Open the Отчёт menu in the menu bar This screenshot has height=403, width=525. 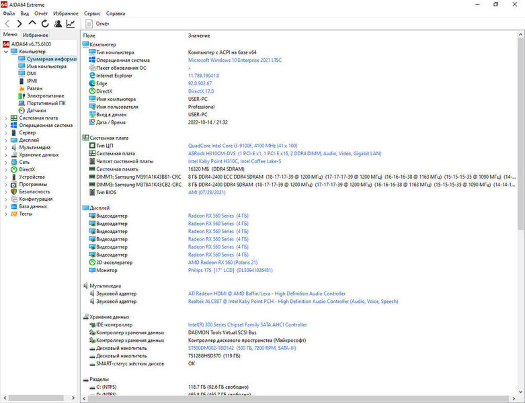tap(41, 13)
